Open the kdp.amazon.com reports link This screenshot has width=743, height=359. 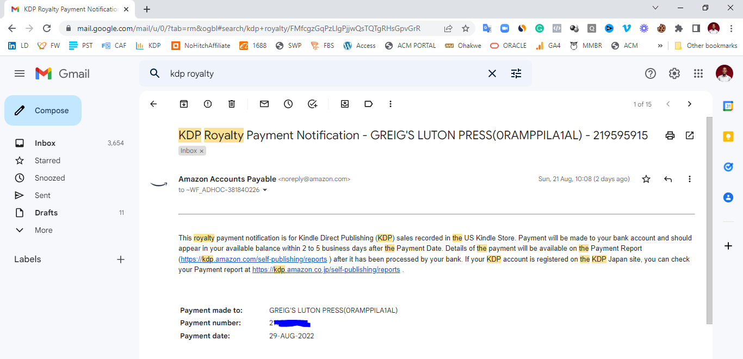[x=253, y=259]
